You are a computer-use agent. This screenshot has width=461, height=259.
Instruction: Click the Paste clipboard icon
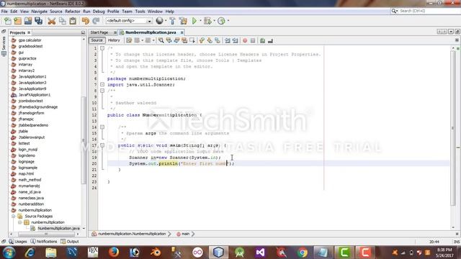tap(73, 21)
